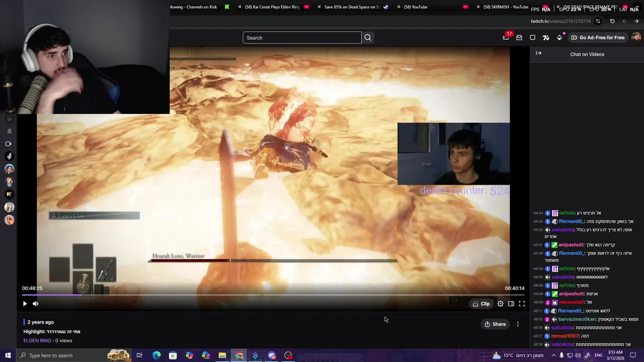Open Task View on taskbar
The width and height of the screenshot is (644, 362).
(139, 355)
